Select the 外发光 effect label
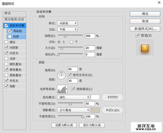The height and width of the screenshot is (133, 163). (14, 81)
